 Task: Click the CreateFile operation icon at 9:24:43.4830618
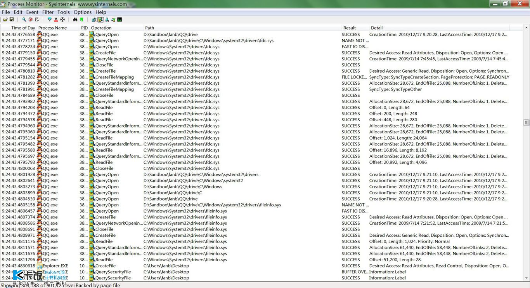[x=92, y=266]
